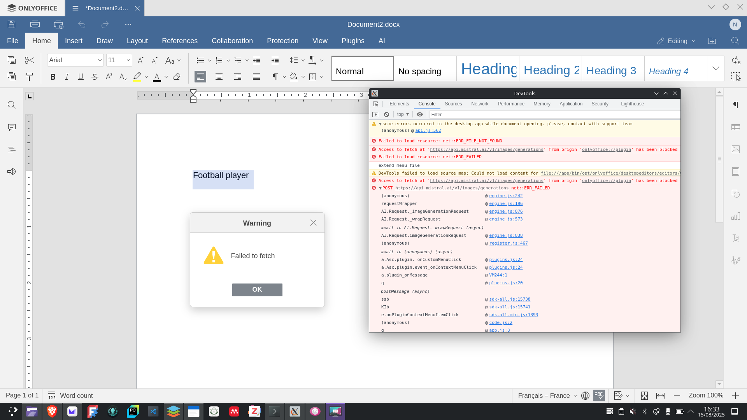Click the Clear style eraser icon

click(177, 77)
